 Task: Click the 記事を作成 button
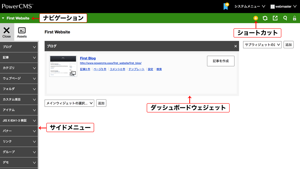click(x=220, y=61)
